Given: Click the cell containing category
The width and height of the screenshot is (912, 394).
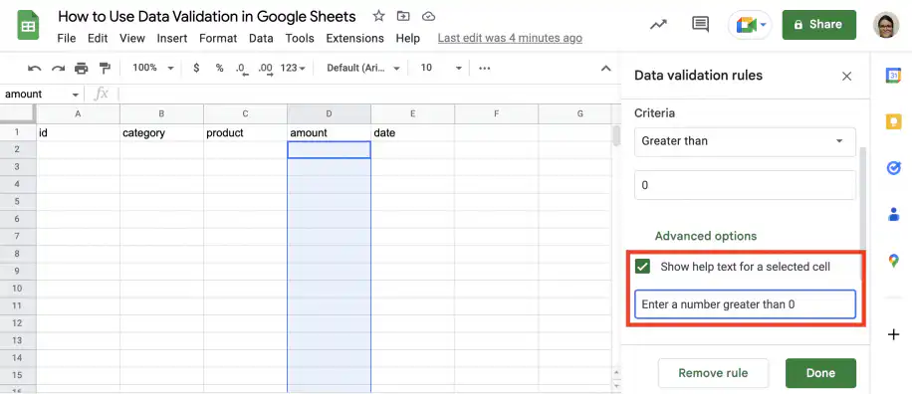Looking at the screenshot, I should [x=161, y=132].
